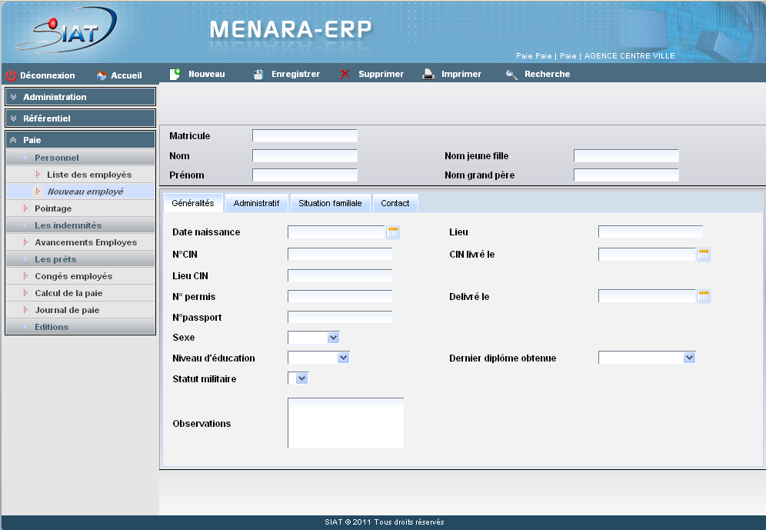Click the Delivré le date field
Image resolution: width=766 pixels, height=530 pixels.
[648, 296]
